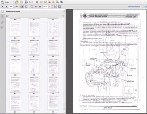This screenshot has width=147, height=114.
Task: Click the '2001 / 01' footer text
Action: point(108,108)
